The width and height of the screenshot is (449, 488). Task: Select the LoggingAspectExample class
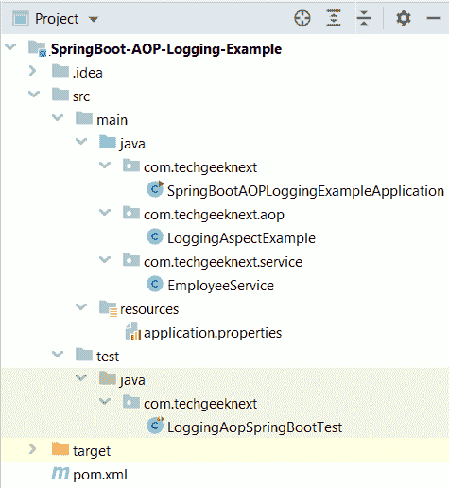[x=241, y=238]
